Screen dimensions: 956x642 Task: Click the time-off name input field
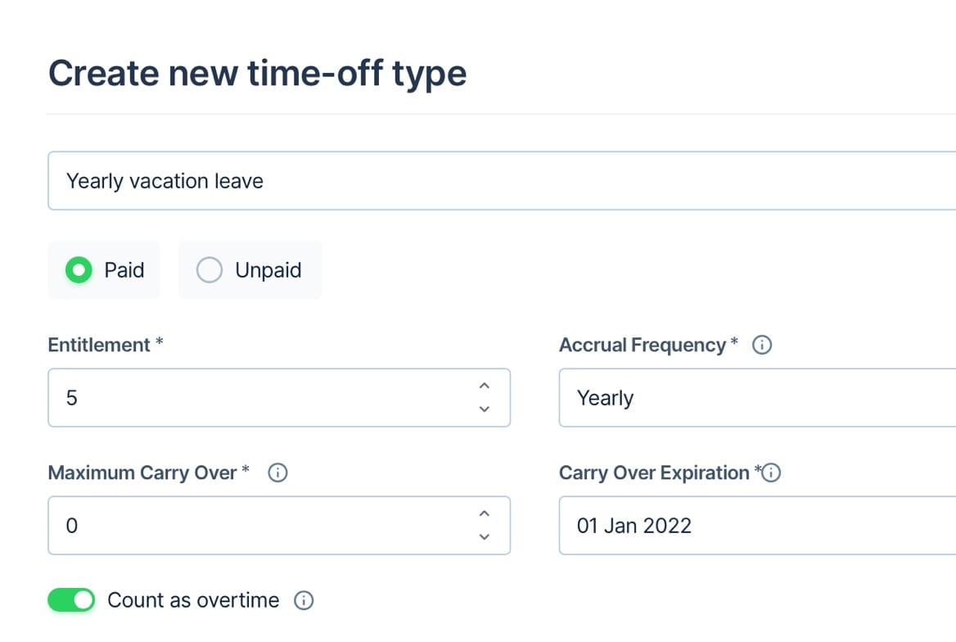pos(327,181)
